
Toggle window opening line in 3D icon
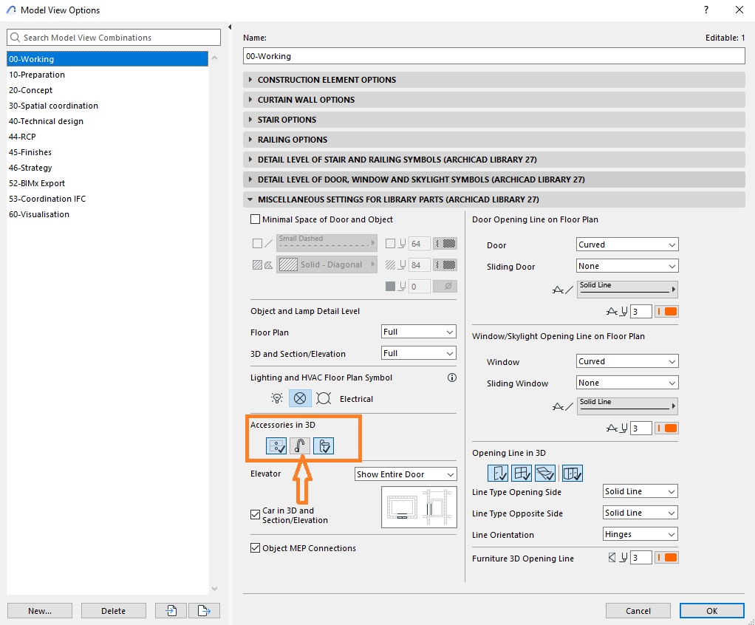pyautogui.click(x=522, y=474)
